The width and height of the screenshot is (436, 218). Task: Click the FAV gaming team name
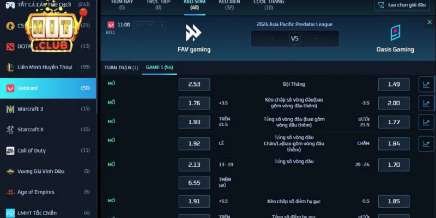point(194,50)
